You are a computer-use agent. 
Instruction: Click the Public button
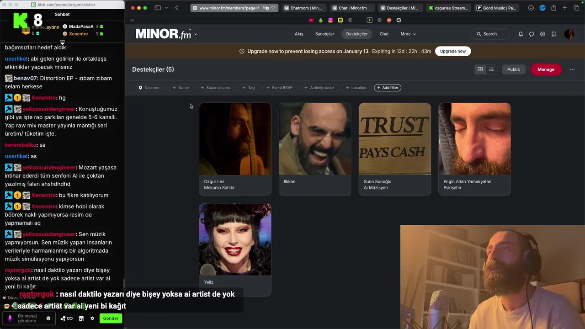coord(513,69)
